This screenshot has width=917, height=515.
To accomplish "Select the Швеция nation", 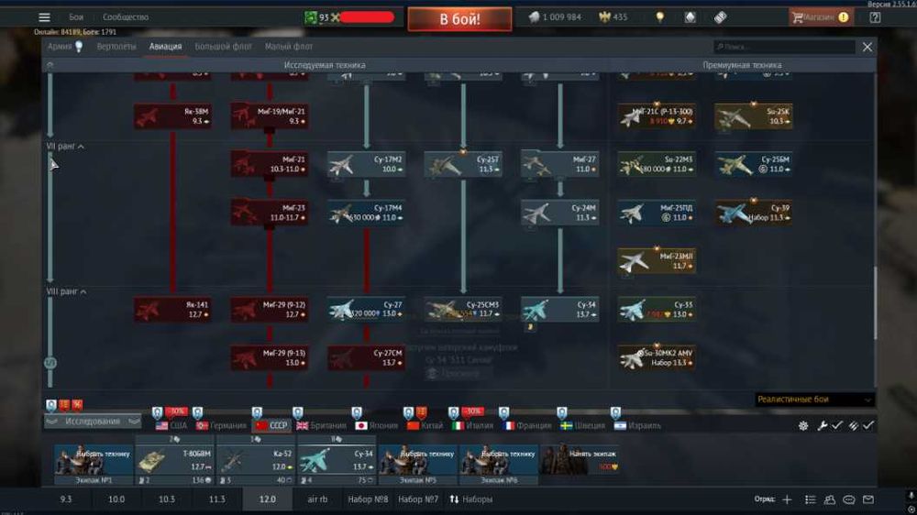I will coord(582,425).
